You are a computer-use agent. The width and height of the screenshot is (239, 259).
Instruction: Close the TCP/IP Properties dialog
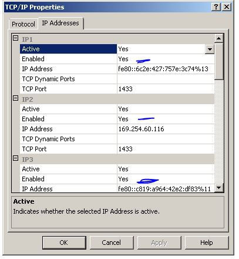(x=227, y=7)
